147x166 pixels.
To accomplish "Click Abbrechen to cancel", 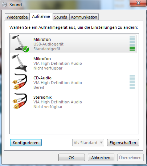I will click(101, 158).
